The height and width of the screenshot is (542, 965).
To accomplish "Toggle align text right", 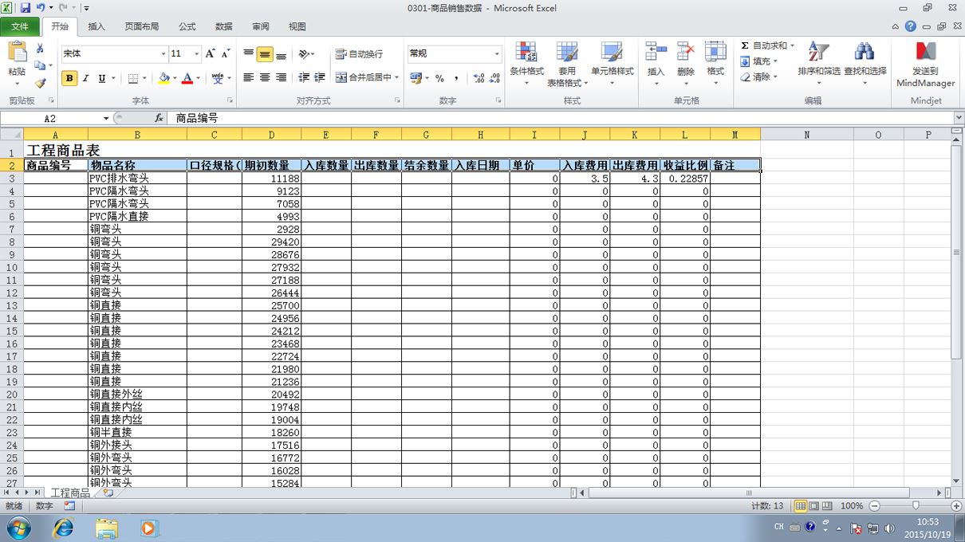I will coord(281,77).
